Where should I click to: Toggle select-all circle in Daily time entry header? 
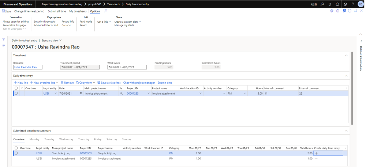(16, 88)
